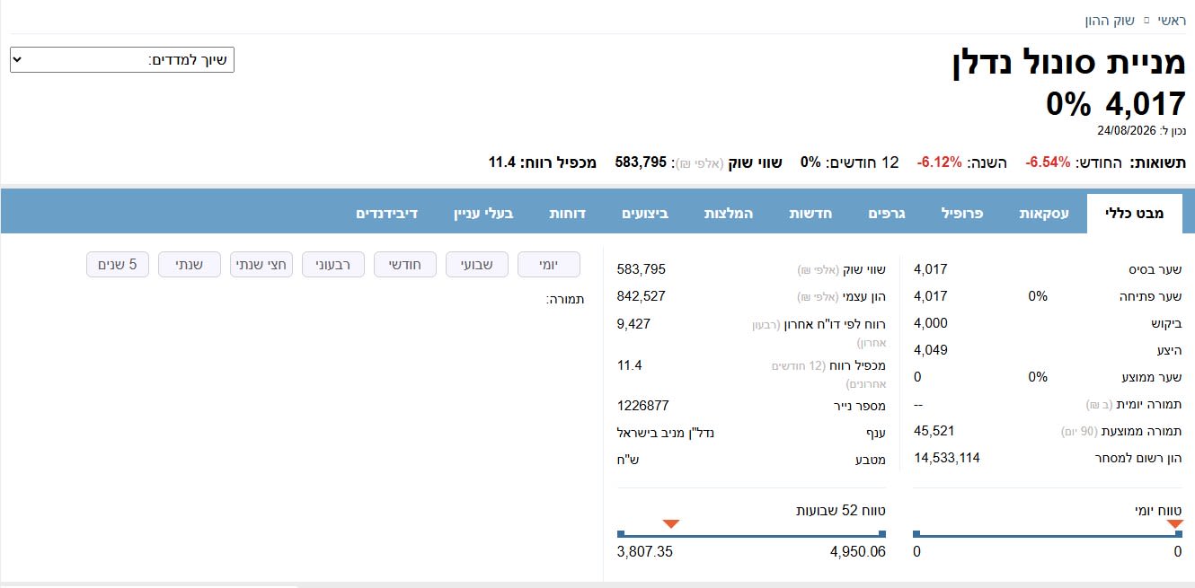Click the שער בסיס label
Screen dimensions: 1195x588
point(1155,269)
